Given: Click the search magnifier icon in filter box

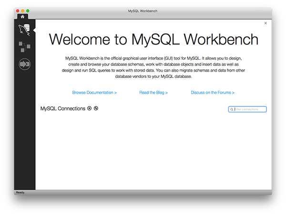Looking at the screenshot, I should coord(232,109).
